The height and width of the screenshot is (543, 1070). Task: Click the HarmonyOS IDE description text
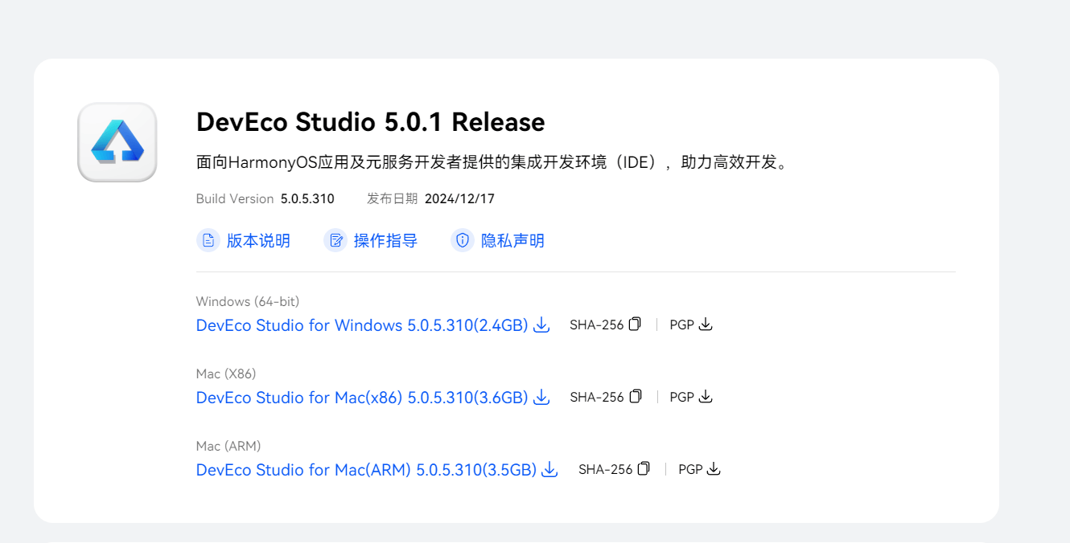(494, 162)
